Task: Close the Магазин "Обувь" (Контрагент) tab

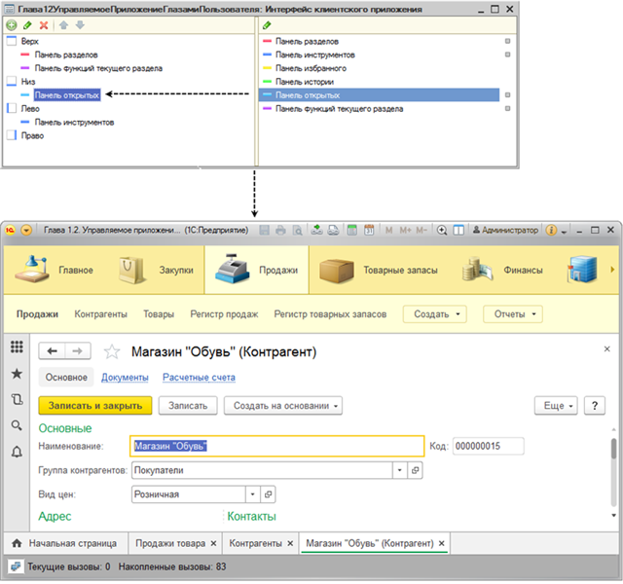Action: (442, 543)
